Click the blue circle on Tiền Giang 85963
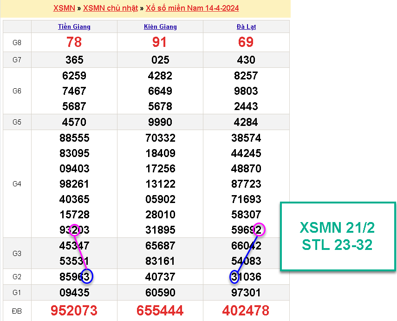 point(86,276)
